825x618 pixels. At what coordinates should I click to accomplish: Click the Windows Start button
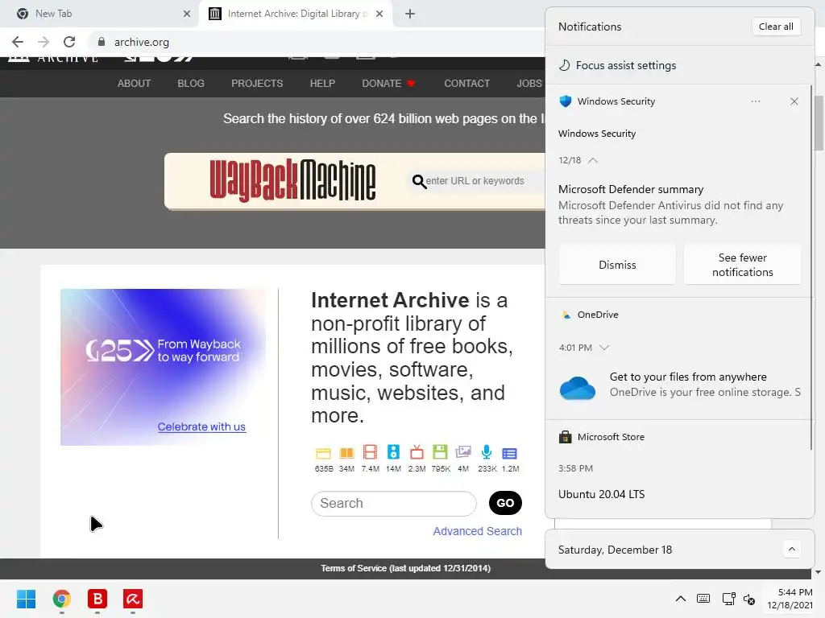pos(26,599)
